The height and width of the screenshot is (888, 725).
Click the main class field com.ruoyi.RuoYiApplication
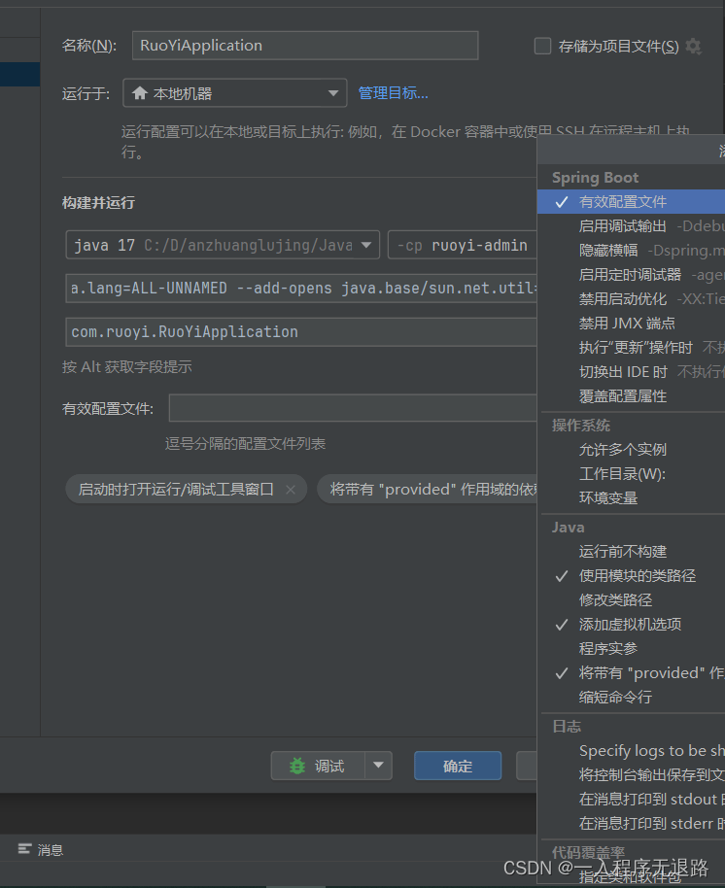(x=301, y=332)
